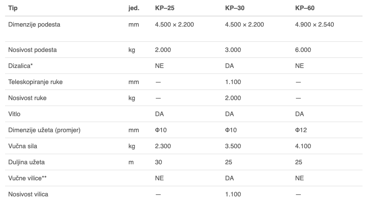Viewport: 368px width, 212px height.
Task: Click the "Nosivost podesta" row label
Action: coord(32,50)
